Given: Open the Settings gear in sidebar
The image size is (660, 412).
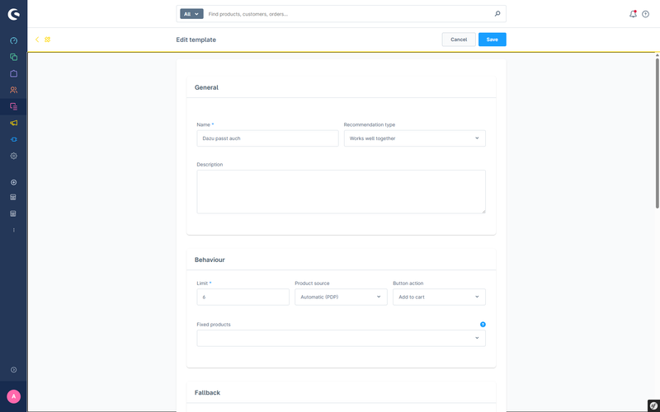Looking at the screenshot, I should [13, 156].
